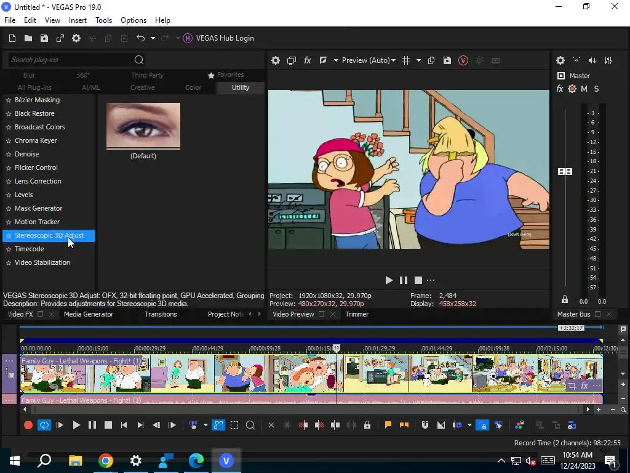Toggle Loop Playback button

click(x=44, y=425)
